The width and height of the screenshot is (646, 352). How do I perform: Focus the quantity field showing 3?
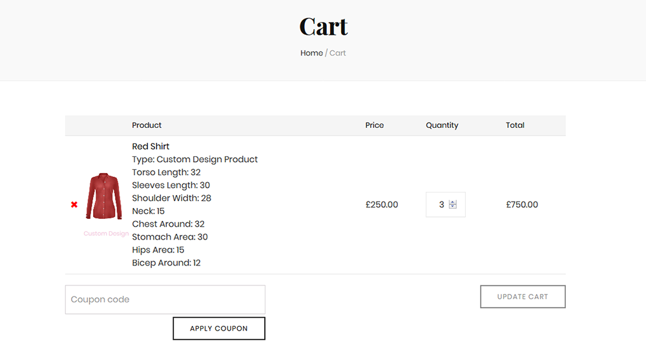click(x=445, y=205)
